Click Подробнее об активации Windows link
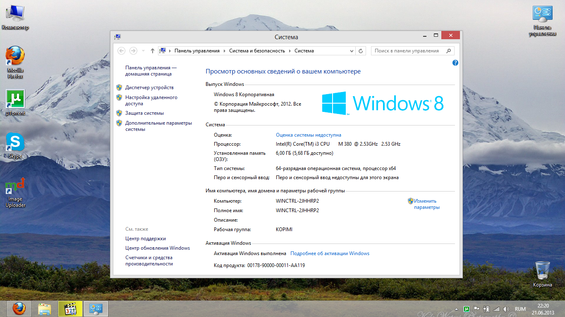The width and height of the screenshot is (565, 317). click(x=330, y=253)
